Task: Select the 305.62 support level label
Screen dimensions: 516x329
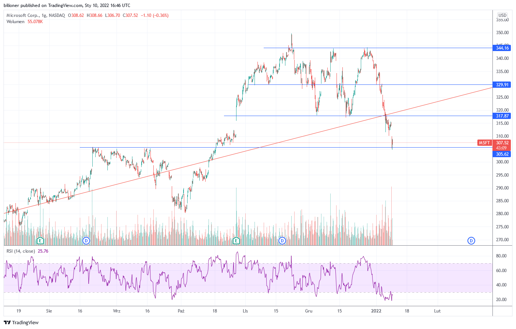Action: (502, 154)
